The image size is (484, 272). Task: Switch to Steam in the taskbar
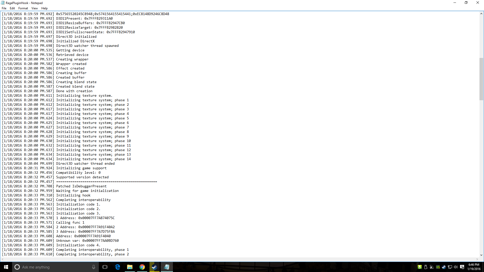[154, 267]
